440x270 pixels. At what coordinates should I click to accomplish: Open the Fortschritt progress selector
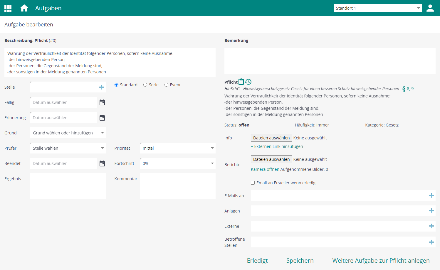177,163
